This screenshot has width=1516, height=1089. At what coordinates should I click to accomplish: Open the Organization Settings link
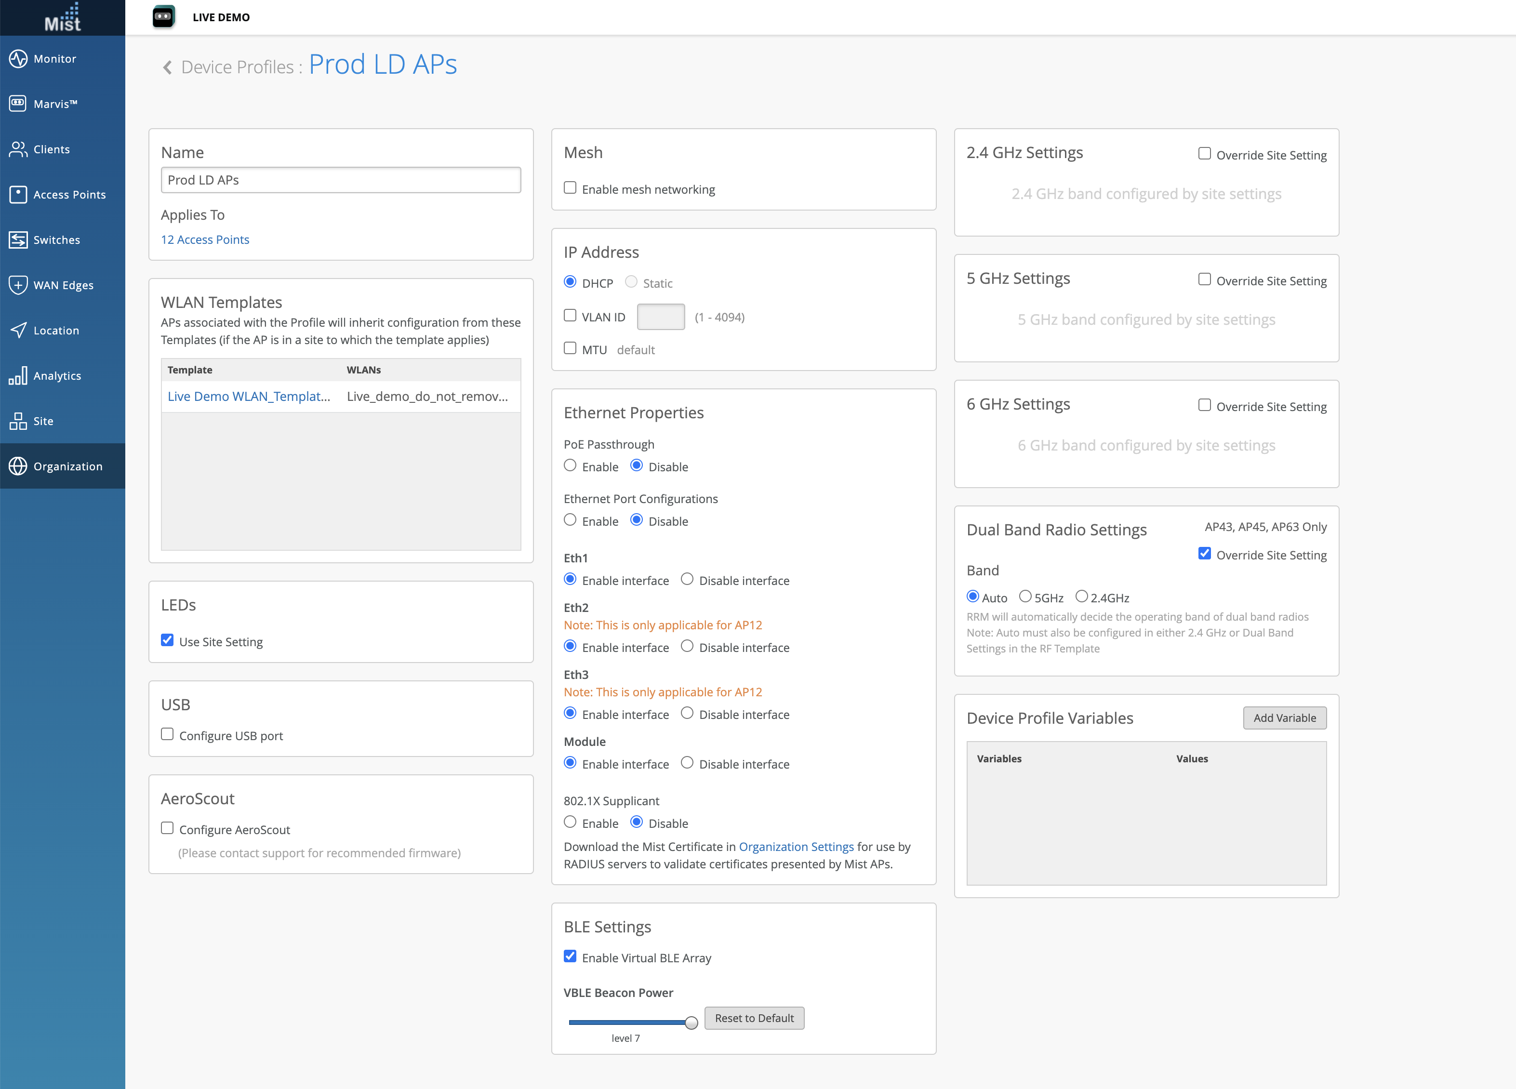coord(796,846)
